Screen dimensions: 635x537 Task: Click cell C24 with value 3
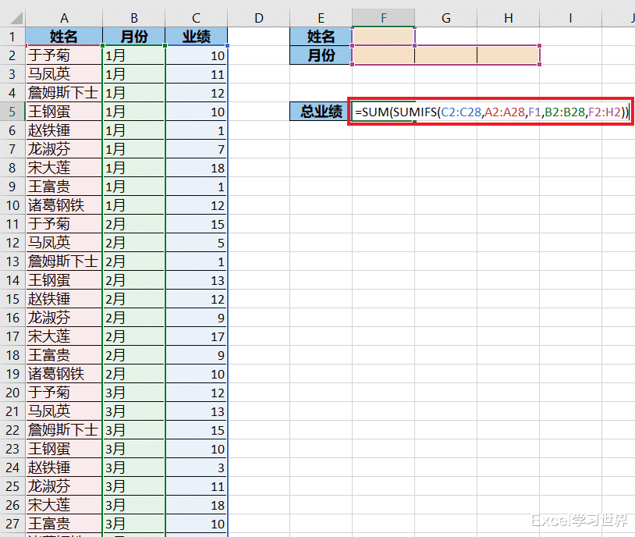197,468
